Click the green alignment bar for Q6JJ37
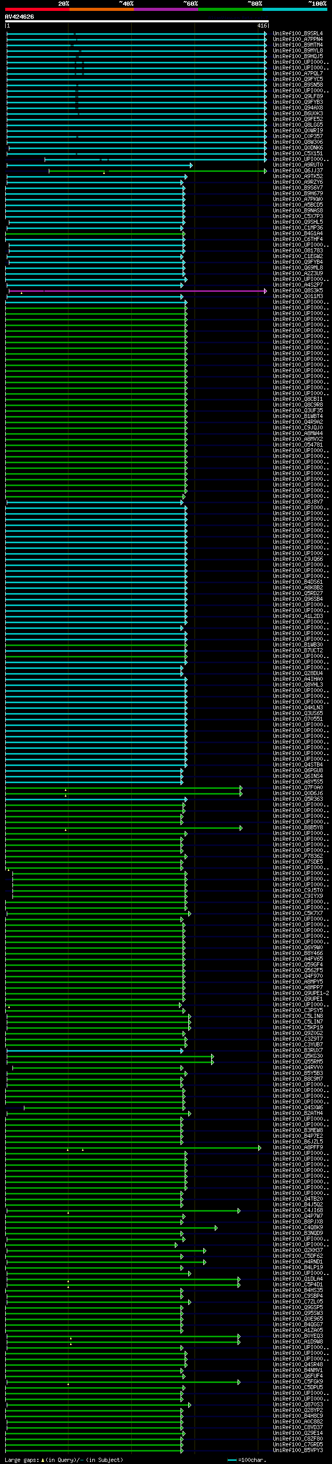Viewport: 332px width, 1464px height. click(157, 170)
